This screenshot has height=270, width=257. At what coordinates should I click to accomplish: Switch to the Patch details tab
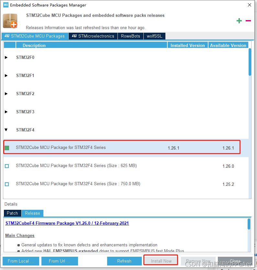[12, 213]
